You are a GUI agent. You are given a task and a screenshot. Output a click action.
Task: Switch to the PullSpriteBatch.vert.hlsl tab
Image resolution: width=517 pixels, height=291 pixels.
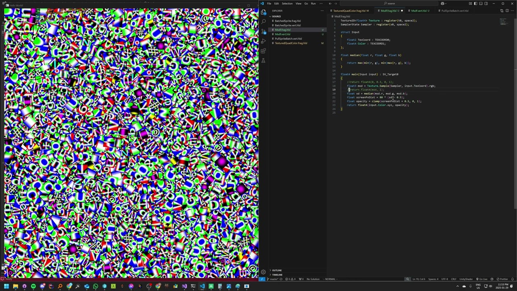tap(454, 11)
